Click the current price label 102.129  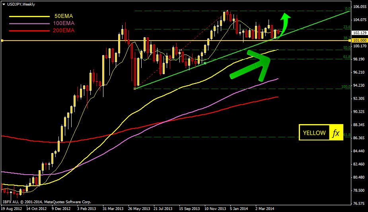pos(359,33)
